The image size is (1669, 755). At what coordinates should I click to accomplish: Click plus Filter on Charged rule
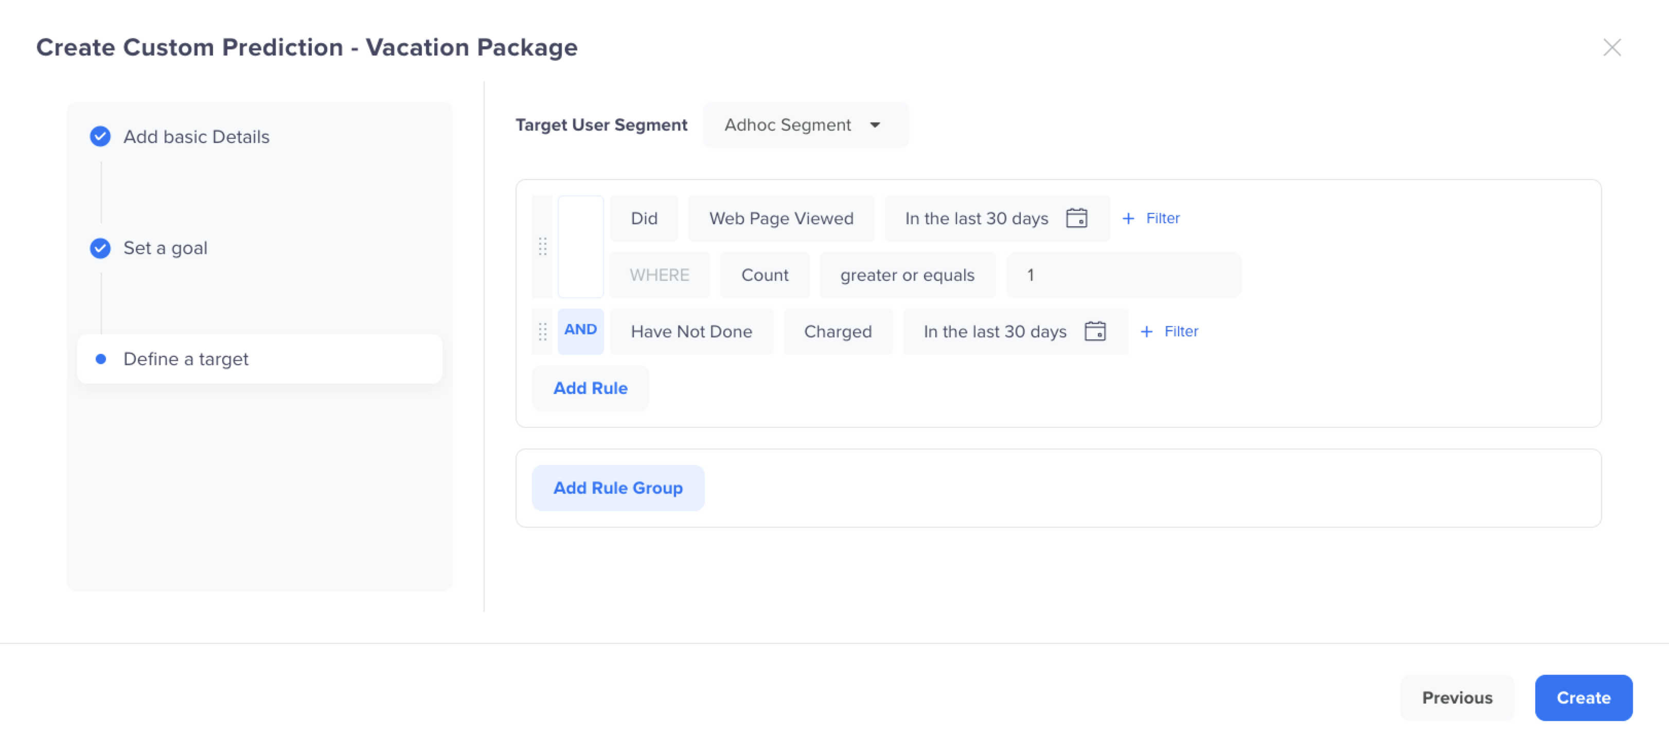pos(1169,331)
